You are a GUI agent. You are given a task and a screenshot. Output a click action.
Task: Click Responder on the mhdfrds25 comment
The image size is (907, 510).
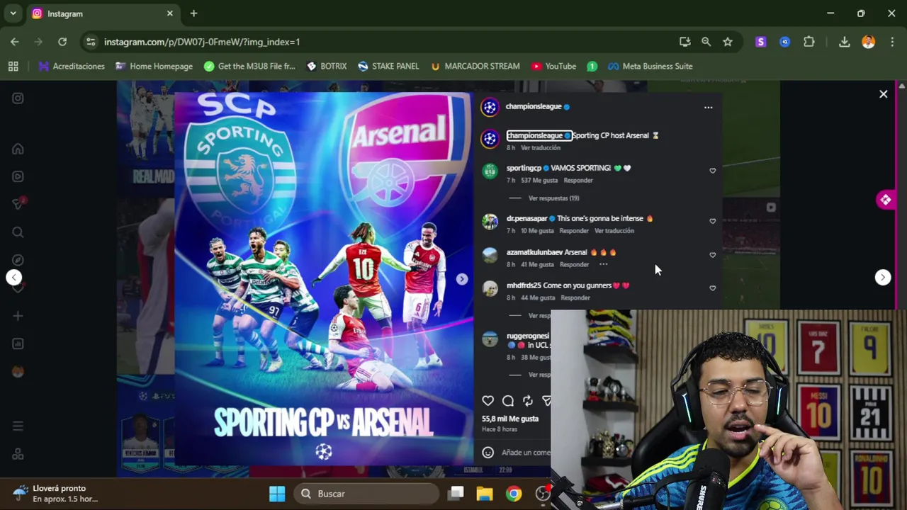click(x=575, y=298)
